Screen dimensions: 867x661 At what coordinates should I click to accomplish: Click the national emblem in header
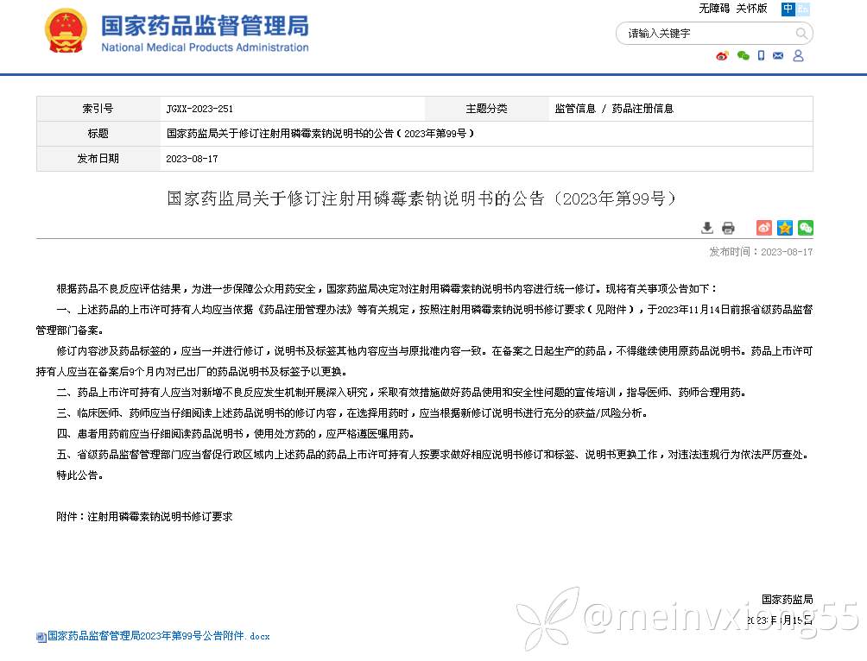point(66,31)
